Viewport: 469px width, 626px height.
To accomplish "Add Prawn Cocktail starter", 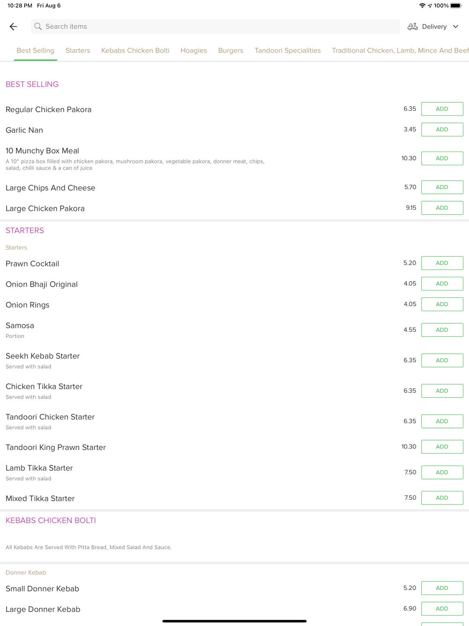I will tap(442, 263).
